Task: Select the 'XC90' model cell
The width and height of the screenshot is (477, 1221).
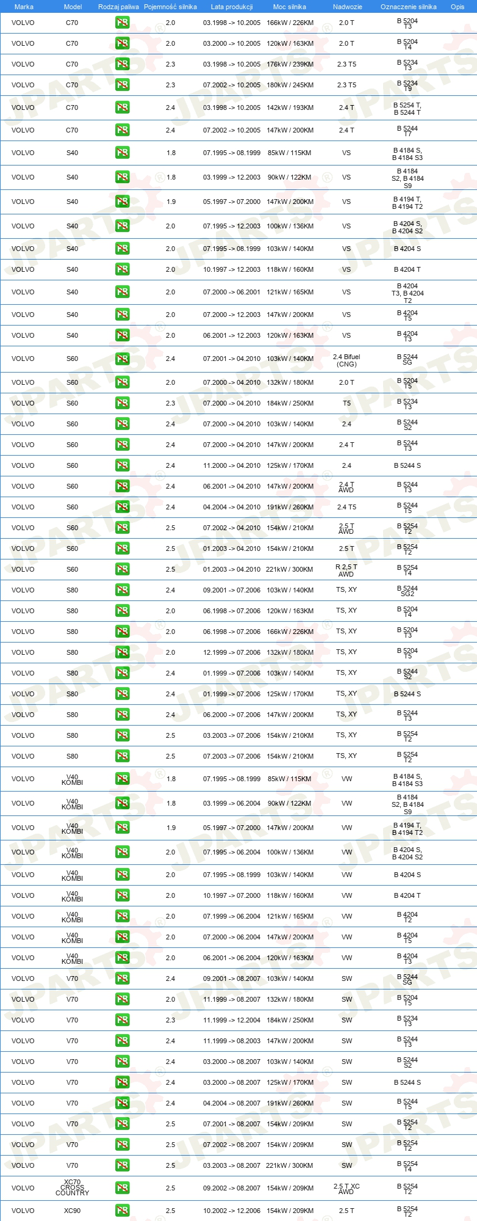Action: (72, 1211)
